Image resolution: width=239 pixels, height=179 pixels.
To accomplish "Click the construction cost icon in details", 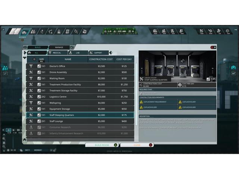I will pos(141,85).
